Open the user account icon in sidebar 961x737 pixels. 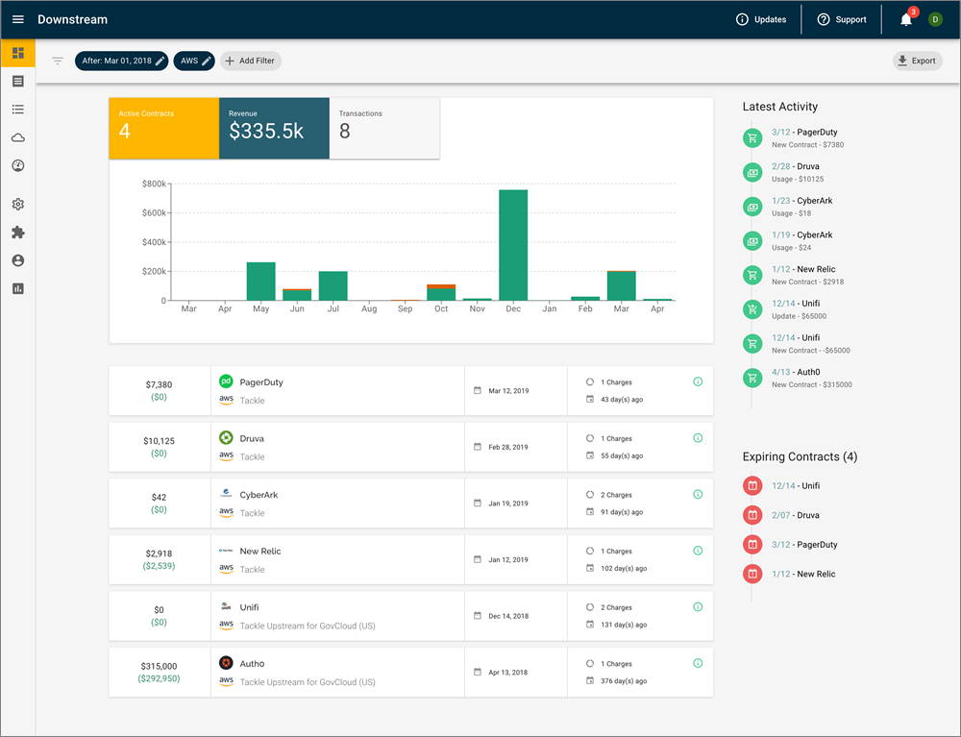(x=17, y=259)
